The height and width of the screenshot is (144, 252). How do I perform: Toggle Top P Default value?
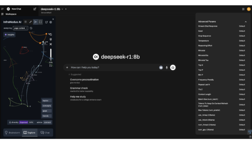pyautogui.click(x=242, y=70)
